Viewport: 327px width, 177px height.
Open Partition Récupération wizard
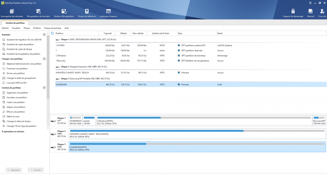[64, 12]
